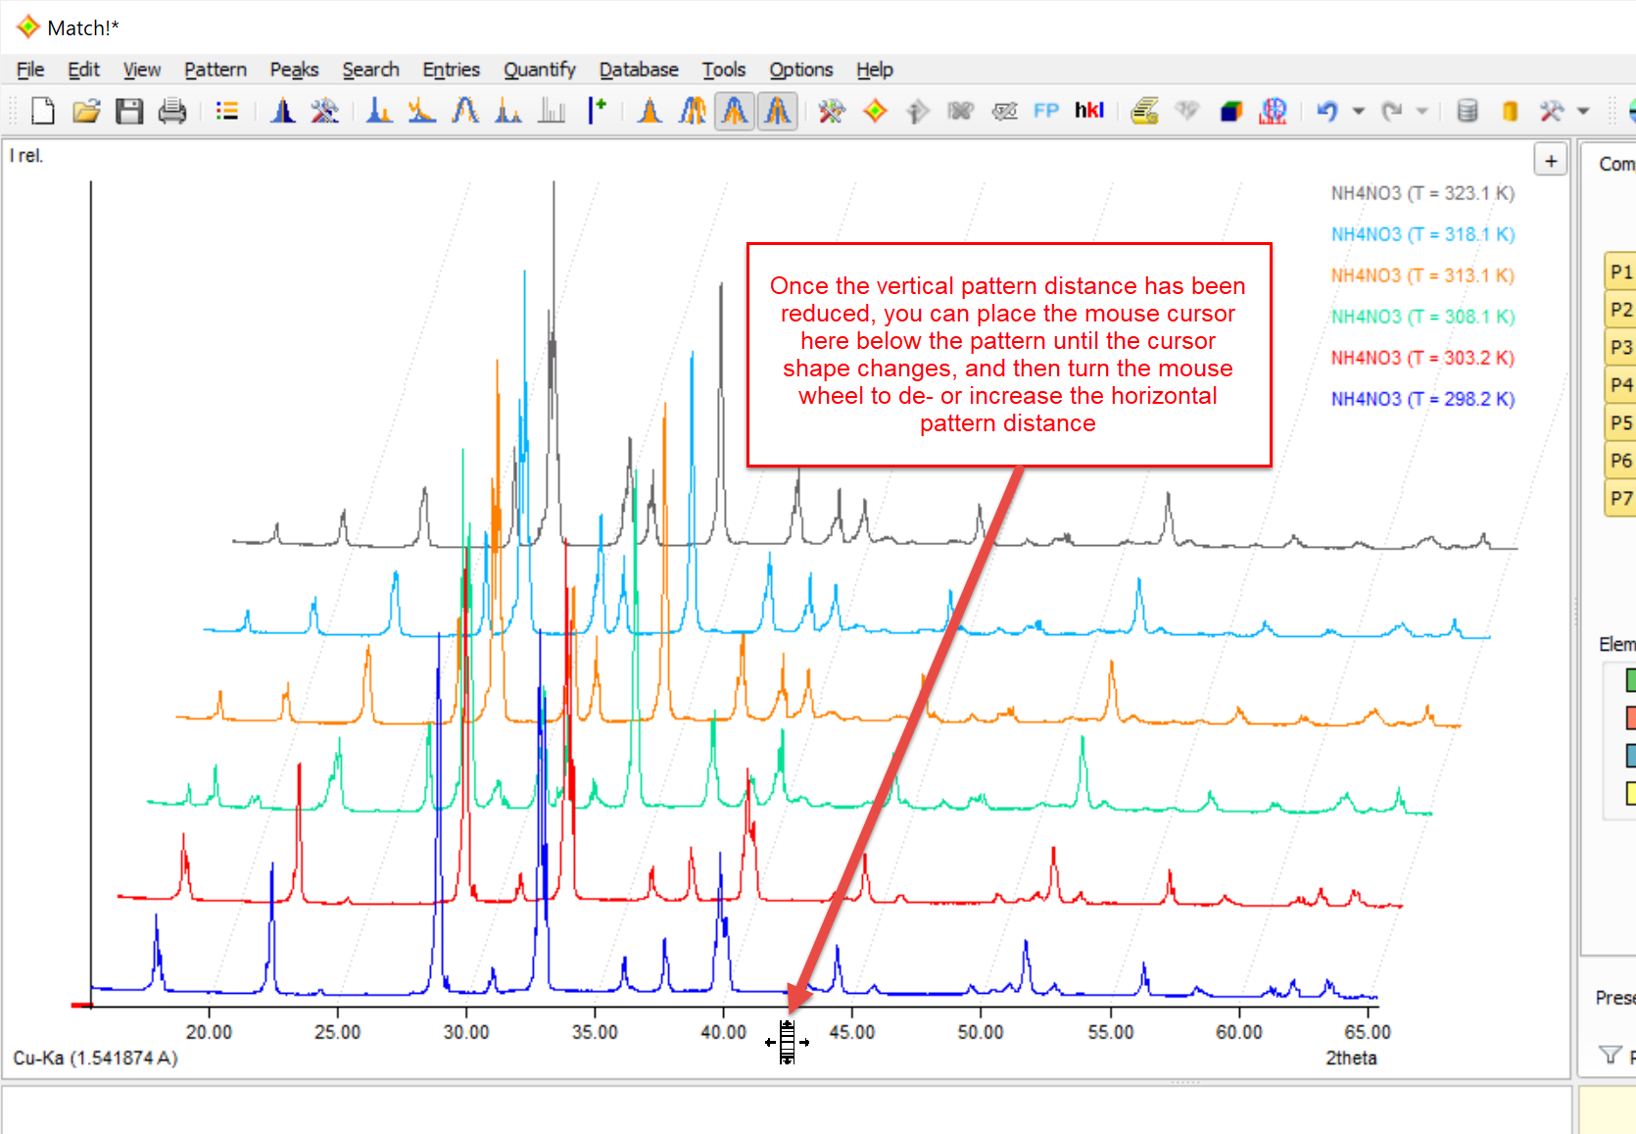Open the Quantify menu
Viewport: 1636px width, 1134px height.
(539, 70)
